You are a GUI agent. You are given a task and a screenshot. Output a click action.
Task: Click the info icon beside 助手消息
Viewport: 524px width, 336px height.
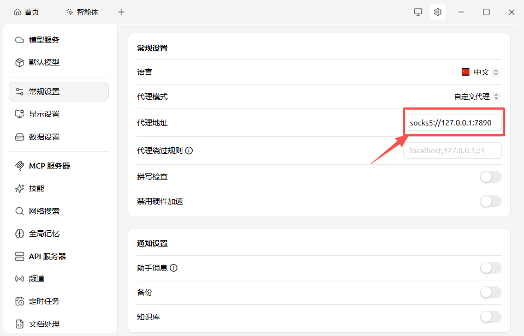(174, 268)
